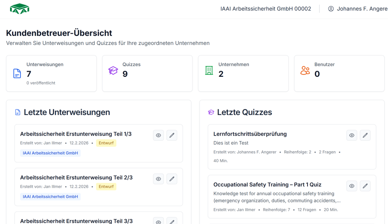388x224 pixels.
Task: Select the Unternehmen count value 2
Action: [221, 74]
